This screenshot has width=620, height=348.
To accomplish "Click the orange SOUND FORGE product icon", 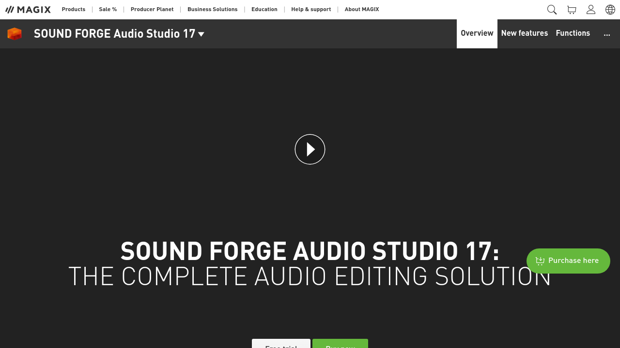I will (x=15, y=34).
